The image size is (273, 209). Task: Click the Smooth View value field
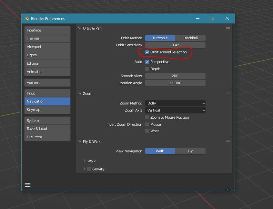click(x=175, y=76)
